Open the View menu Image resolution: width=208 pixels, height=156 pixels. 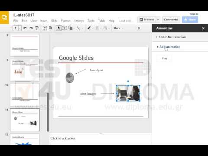[34, 21]
